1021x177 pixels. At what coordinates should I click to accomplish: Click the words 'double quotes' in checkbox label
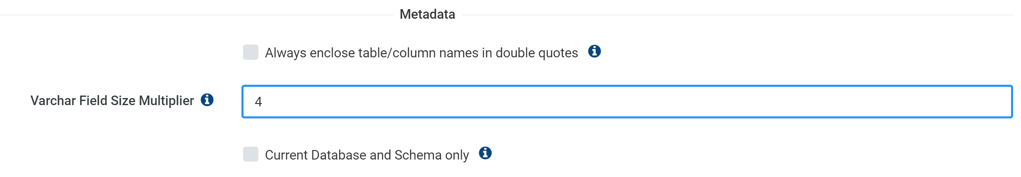click(536, 53)
